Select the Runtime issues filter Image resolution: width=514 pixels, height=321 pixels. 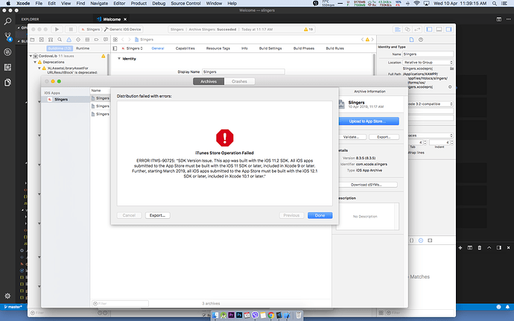83,48
